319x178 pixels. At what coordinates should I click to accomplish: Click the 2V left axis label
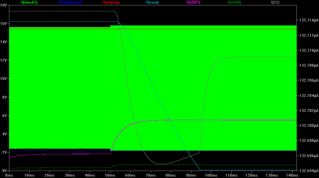pos(5,152)
